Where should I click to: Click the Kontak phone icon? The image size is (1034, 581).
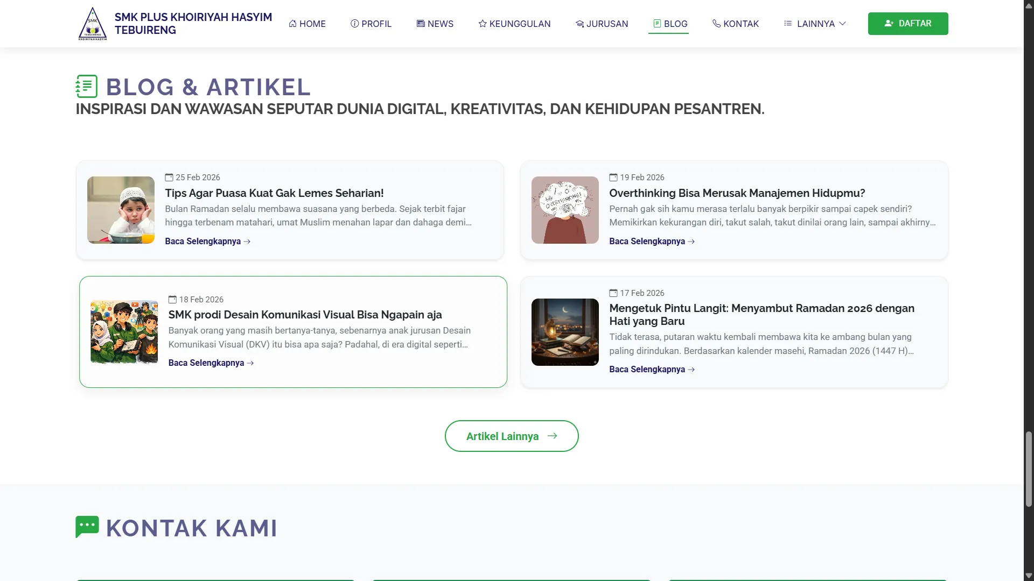coord(716,23)
